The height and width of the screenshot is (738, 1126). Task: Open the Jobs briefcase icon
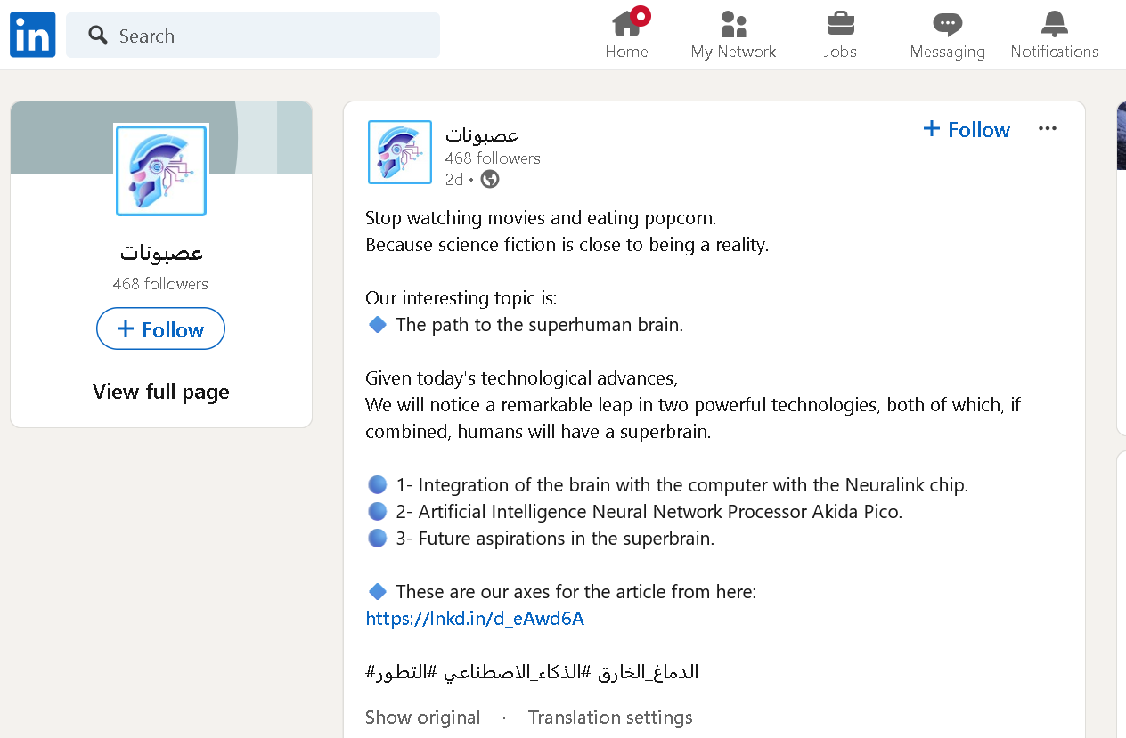840,23
